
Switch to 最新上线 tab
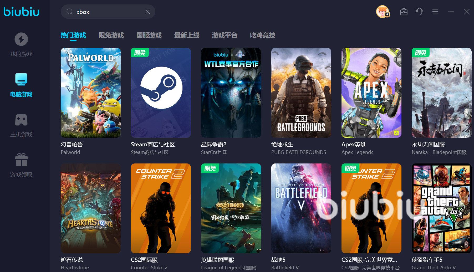coord(187,35)
